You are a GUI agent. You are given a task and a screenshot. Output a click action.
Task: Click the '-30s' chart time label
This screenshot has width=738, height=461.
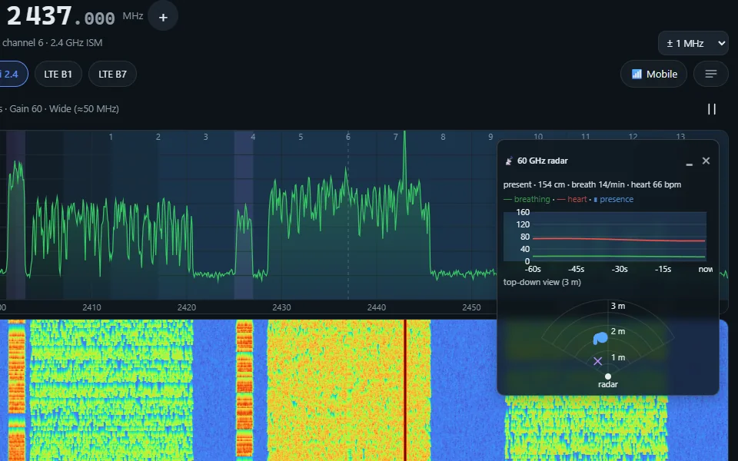tap(620, 269)
